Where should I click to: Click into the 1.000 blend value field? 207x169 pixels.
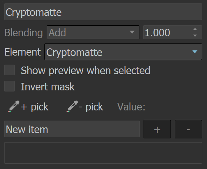click(167, 33)
